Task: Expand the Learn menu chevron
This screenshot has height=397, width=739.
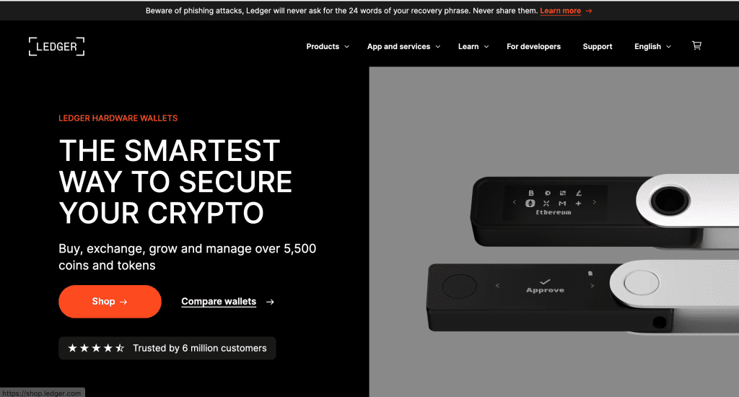Action: [x=486, y=47]
